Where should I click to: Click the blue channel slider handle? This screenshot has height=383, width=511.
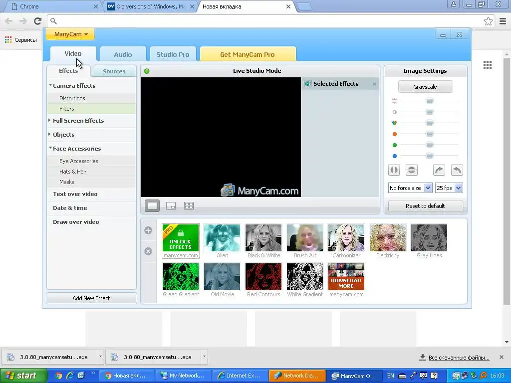tap(430, 156)
